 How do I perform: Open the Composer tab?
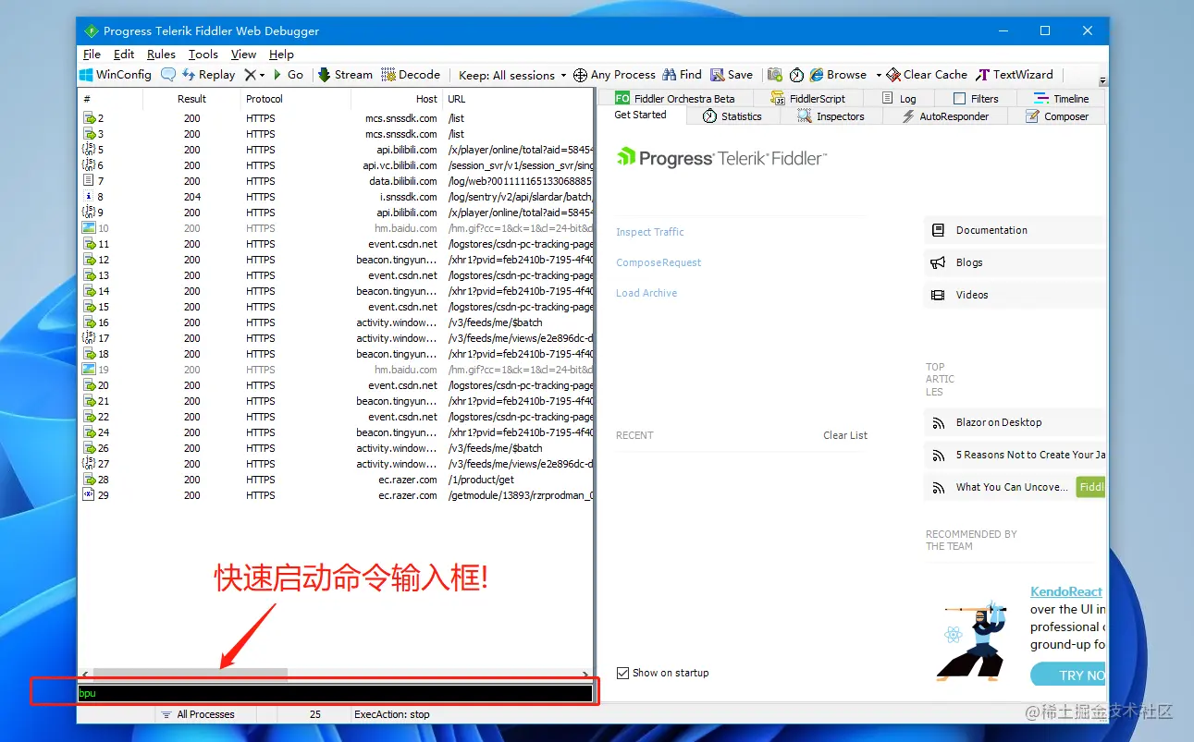click(1057, 116)
